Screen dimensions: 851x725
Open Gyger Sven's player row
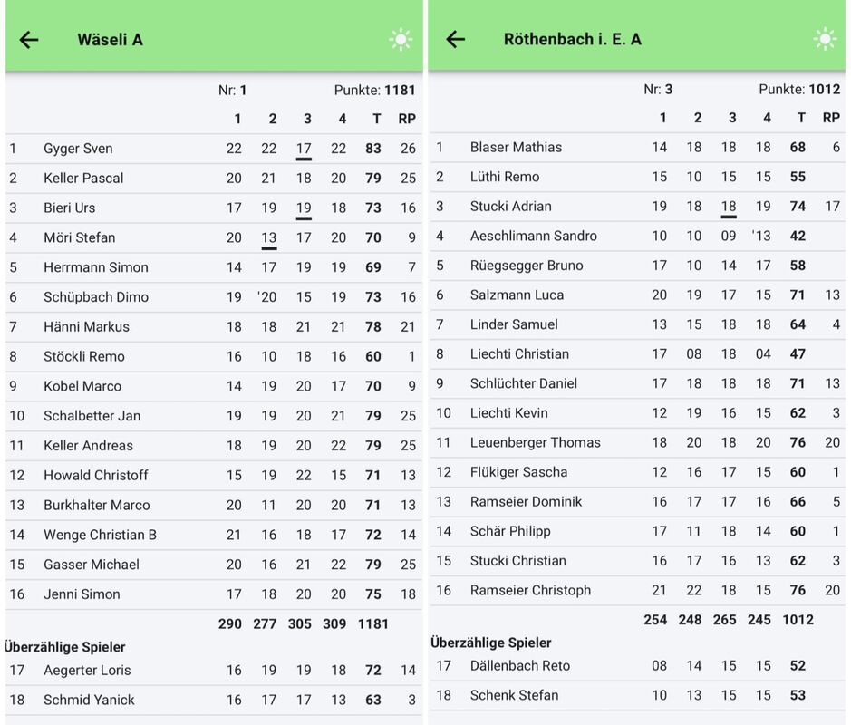(x=78, y=149)
